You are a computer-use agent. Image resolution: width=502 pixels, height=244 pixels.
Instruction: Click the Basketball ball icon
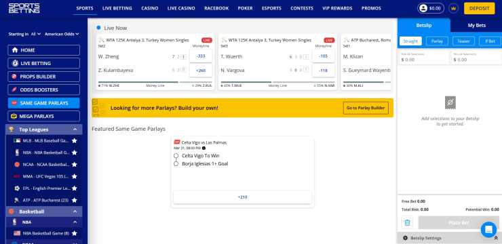tap(12, 211)
